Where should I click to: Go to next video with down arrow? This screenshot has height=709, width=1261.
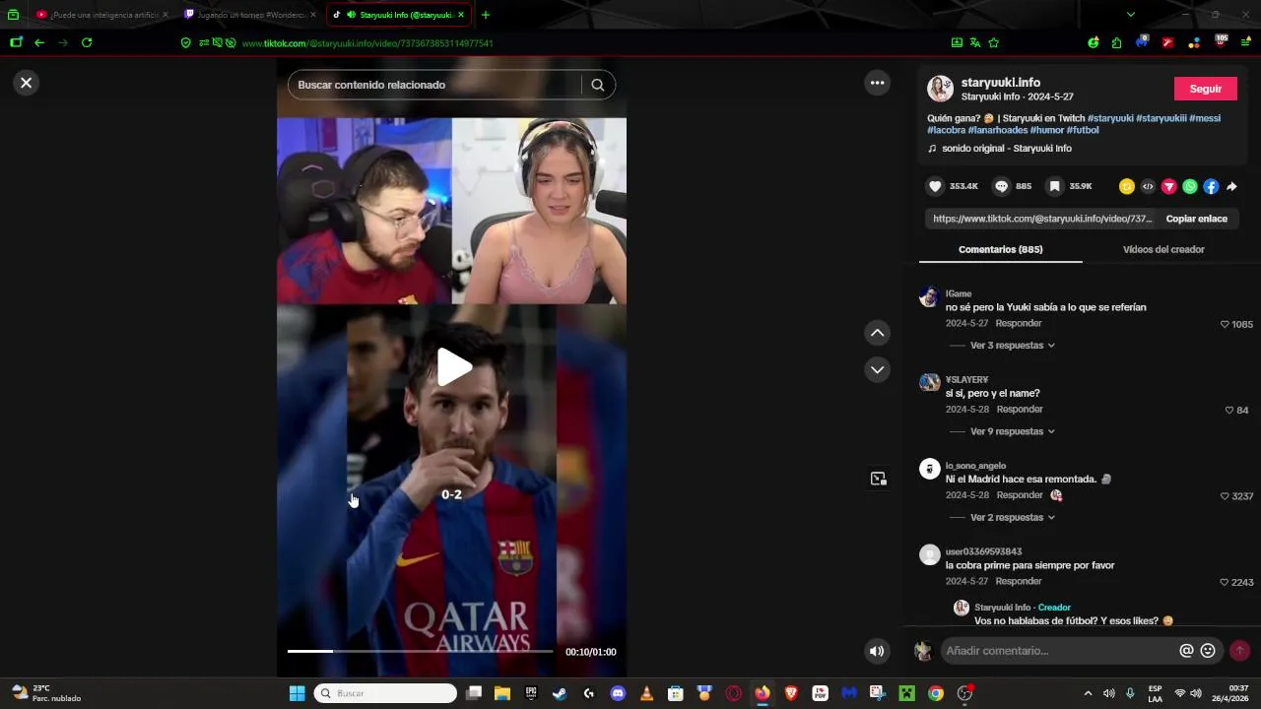(x=877, y=369)
